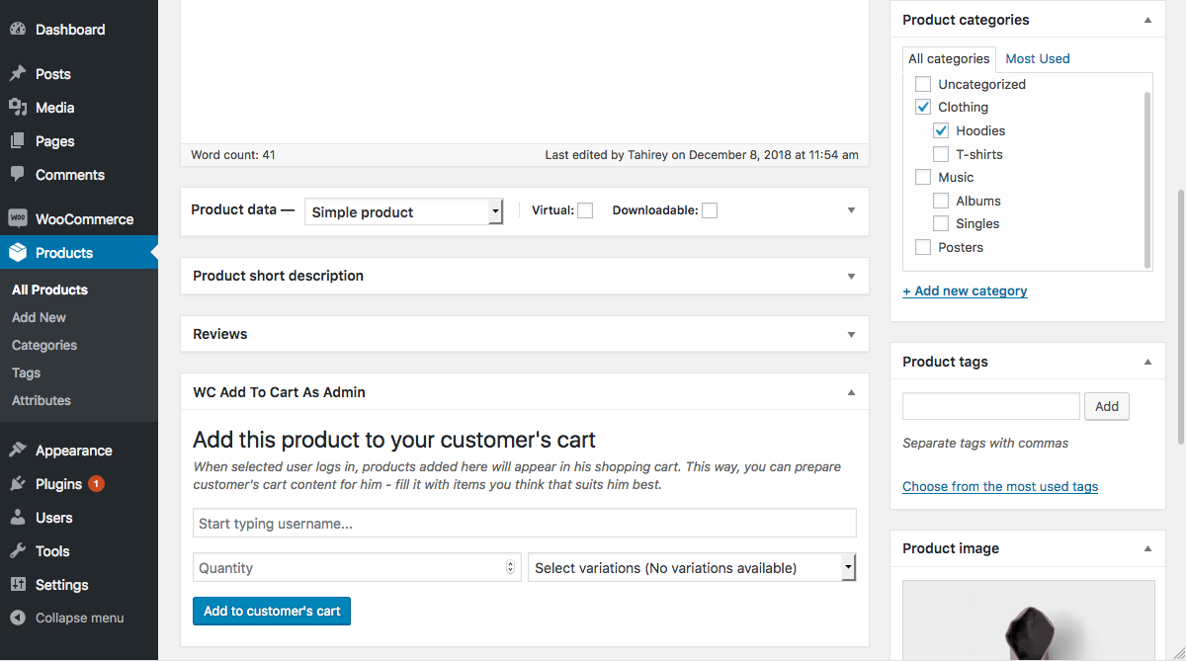Open Tags submenu item
Screen dimensions: 1186x661
click(x=26, y=372)
